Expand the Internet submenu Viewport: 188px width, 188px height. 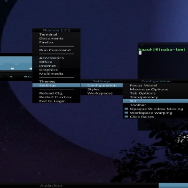56,66
